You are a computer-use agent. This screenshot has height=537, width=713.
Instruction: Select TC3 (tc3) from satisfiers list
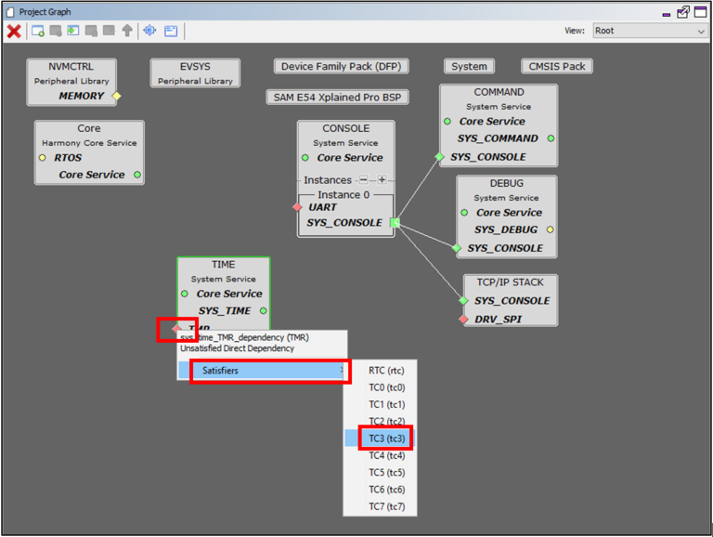(x=386, y=439)
